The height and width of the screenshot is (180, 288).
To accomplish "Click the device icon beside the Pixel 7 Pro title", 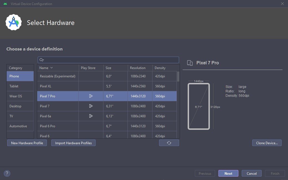I will pos(190,63).
